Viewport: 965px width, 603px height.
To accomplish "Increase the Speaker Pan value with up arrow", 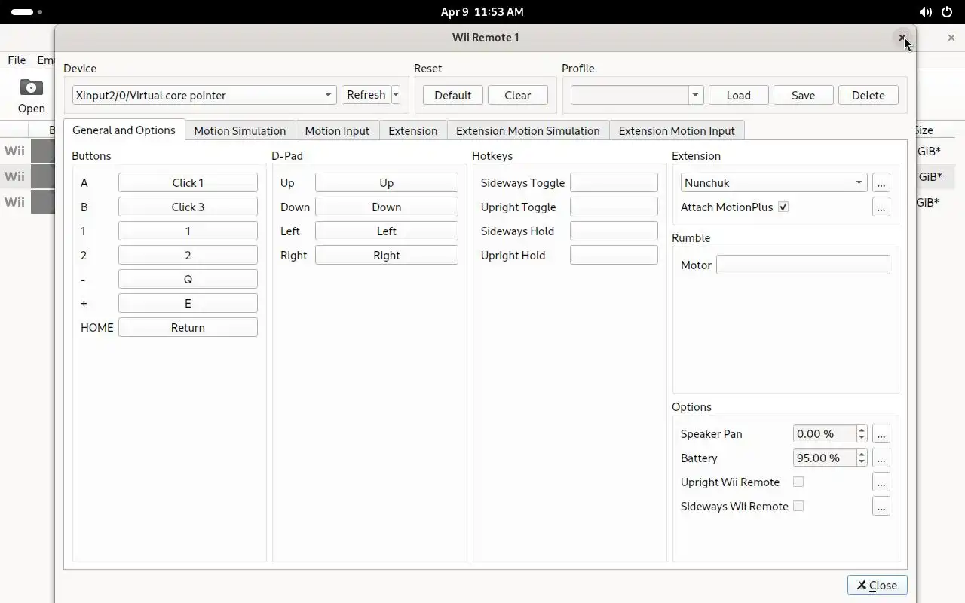I will click(x=862, y=429).
